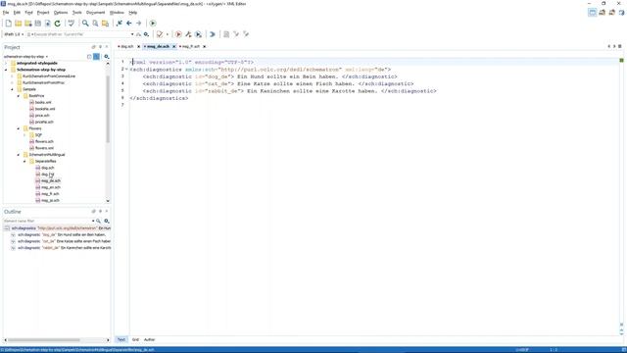Image resolution: width=627 pixels, height=353 pixels.
Task: Open the Edit menu
Action: pyautogui.click(x=17, y=13)
